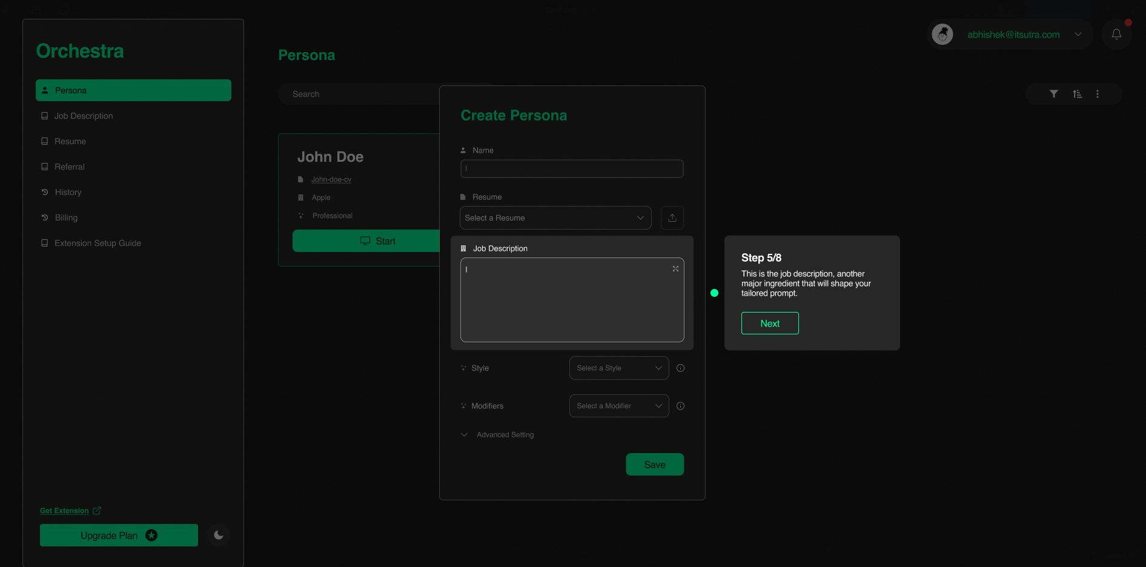
Task: Open the Persona sidebar item
Action: click(133, 90)
